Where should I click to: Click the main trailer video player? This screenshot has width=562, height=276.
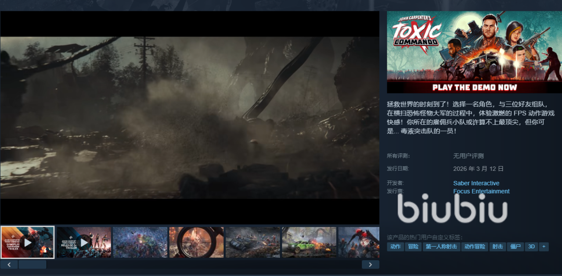tap(190, 117)
